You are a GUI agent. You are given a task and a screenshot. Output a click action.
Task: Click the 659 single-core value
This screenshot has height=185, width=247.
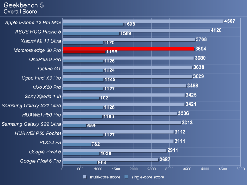tap(91, 126)
